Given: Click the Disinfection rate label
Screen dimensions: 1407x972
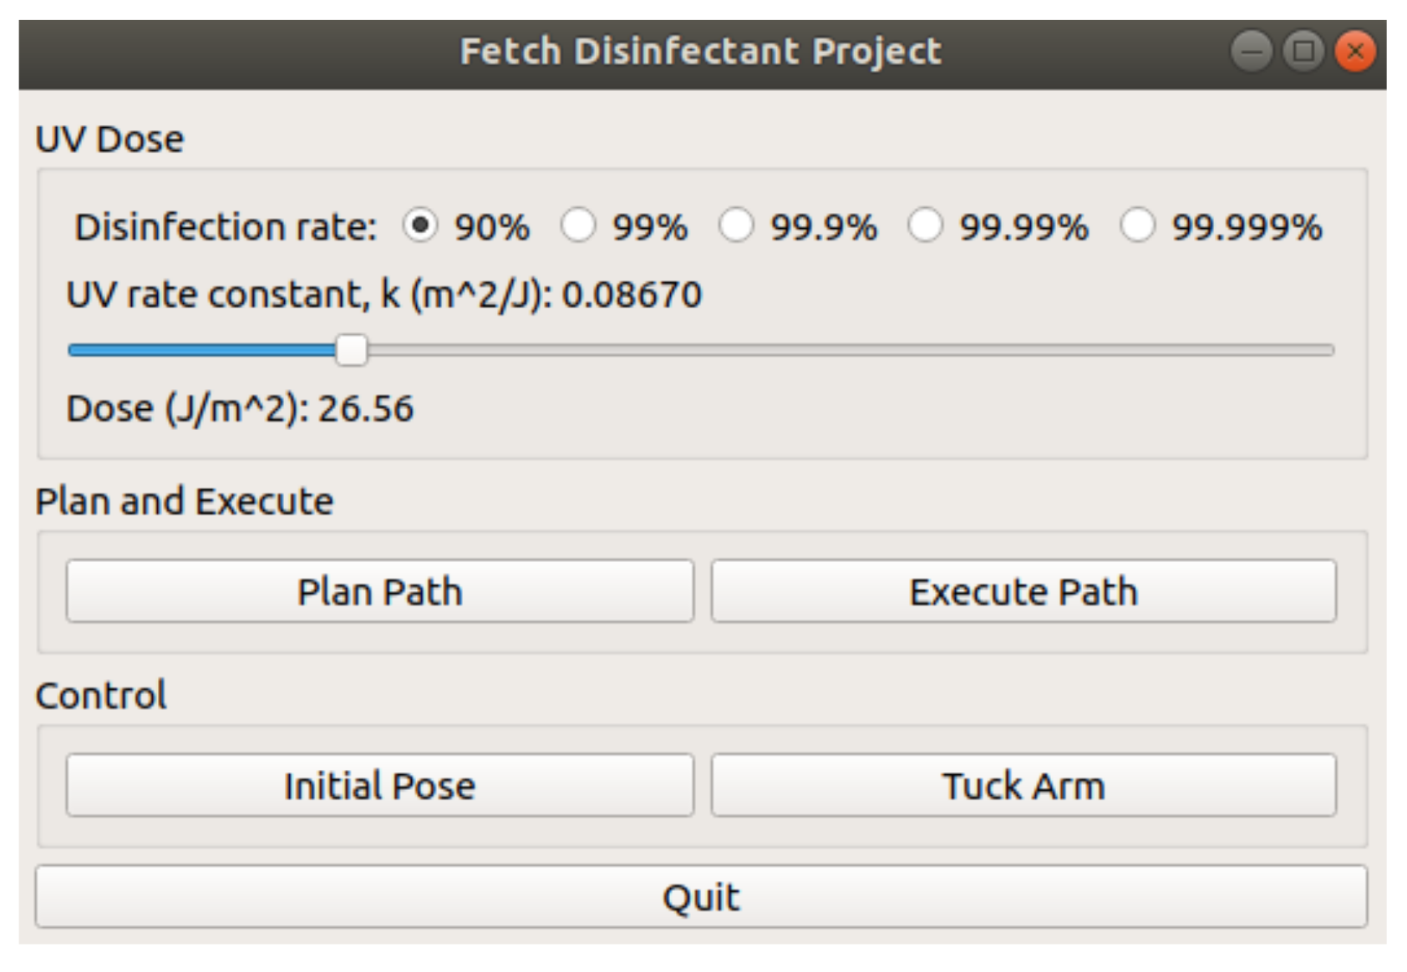Looking at the screenshot, I should click(226, 227).
